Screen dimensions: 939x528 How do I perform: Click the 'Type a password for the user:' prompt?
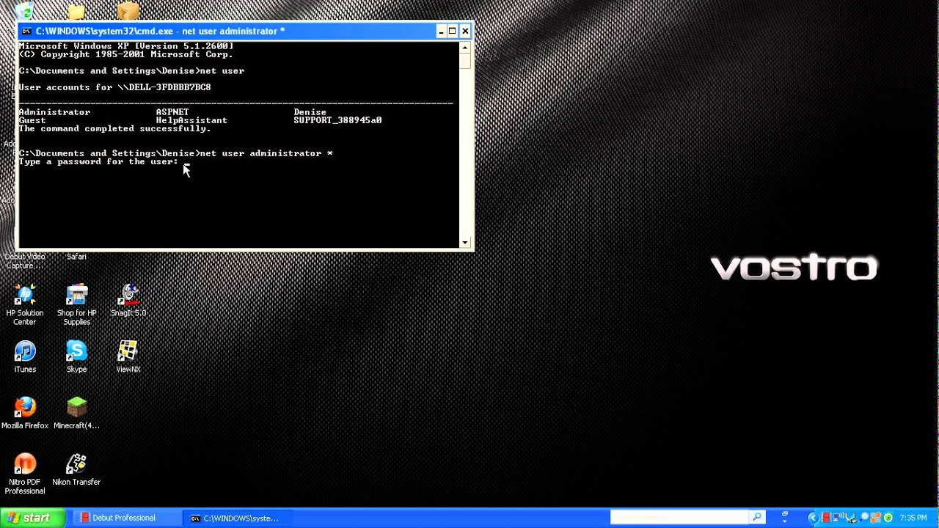tap(98, 161)
